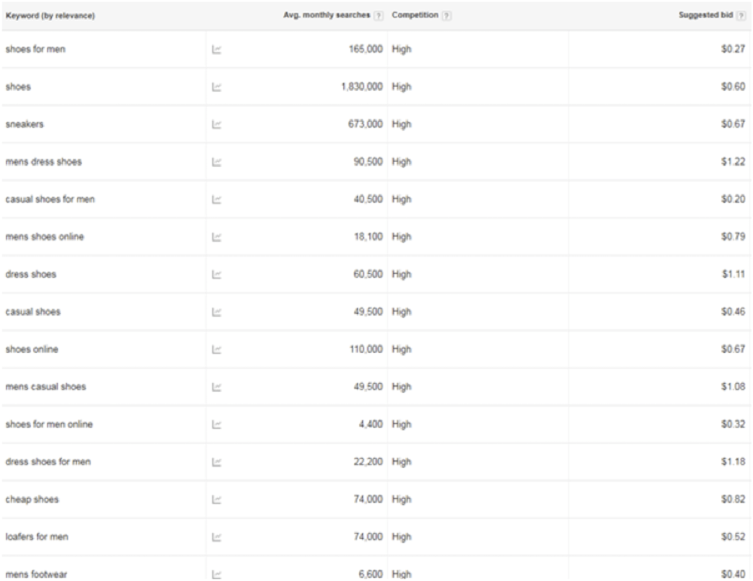Image resolution: width=753 pixels, height=581 pixels.
Task: Click the 'shoes online' keyword text
Action: (x=31, y=349)
